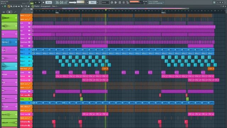Screen dimensions: 227x128
Task: Select the Mute tool in Playlist toolbar
Action: click(x=16, y=6)
